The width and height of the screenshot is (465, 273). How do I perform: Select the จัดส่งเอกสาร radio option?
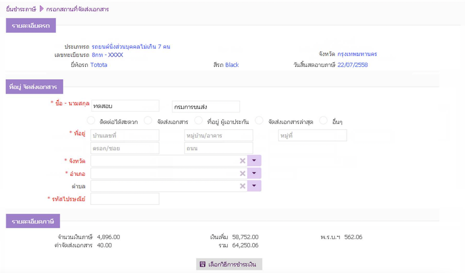point(148,121)
